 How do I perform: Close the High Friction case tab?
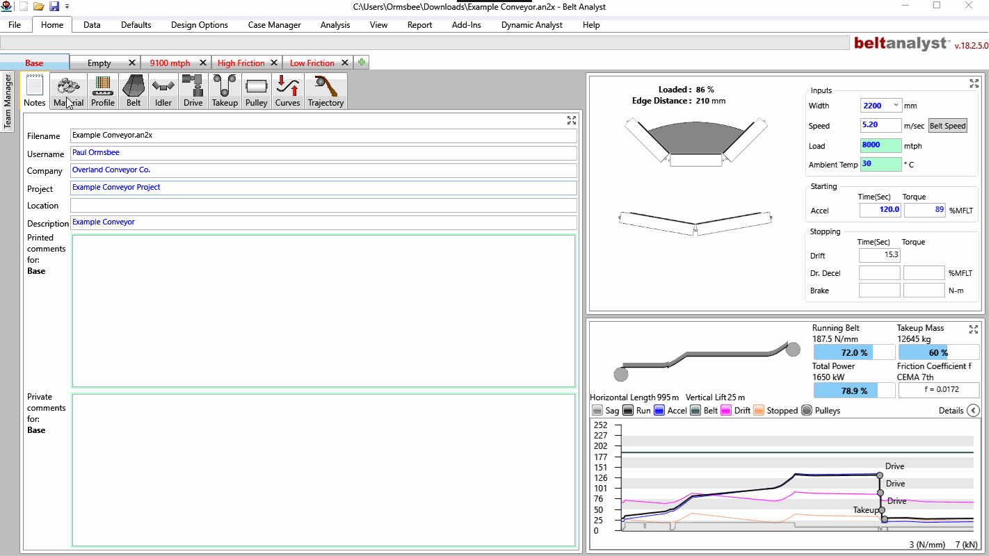coord(275,63)
